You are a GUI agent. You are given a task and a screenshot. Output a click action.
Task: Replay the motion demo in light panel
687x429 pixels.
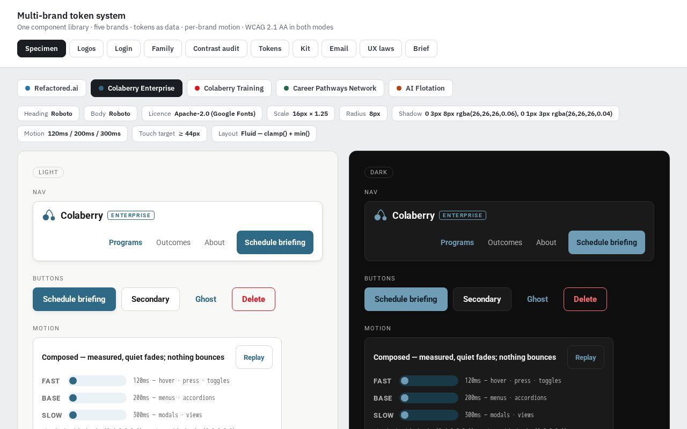pyautogui.click(x=254, y=357)
